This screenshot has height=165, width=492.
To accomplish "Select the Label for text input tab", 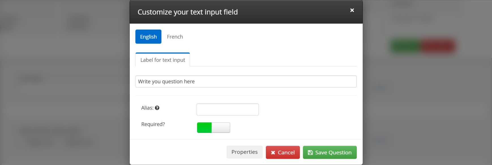I will click(162, 60).
